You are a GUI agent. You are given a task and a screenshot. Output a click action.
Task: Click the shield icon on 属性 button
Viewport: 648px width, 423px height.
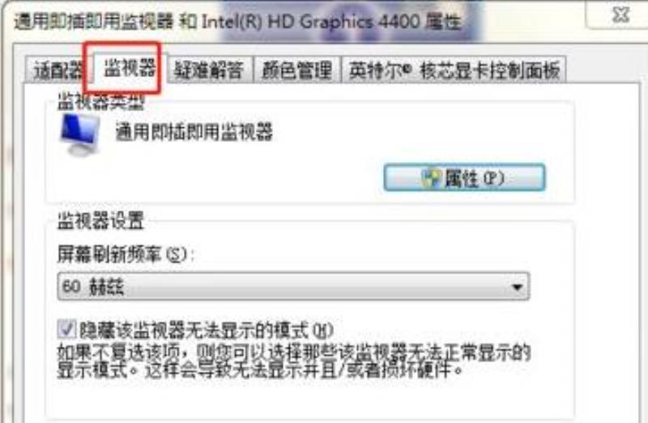[x=431, y=178]
